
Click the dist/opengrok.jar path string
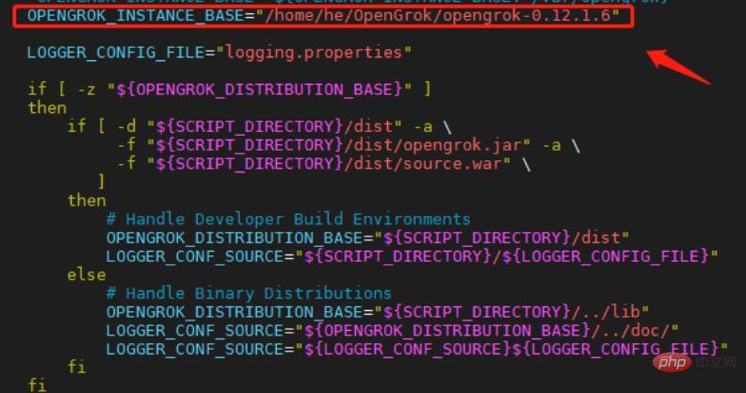338,145
